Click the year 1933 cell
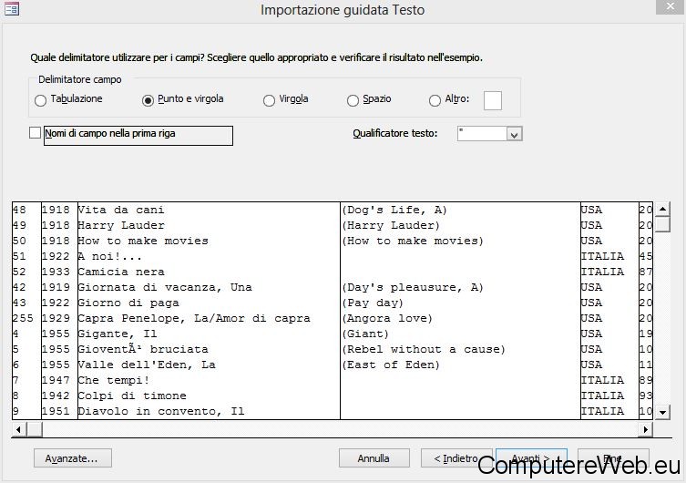 coord(56,272)
